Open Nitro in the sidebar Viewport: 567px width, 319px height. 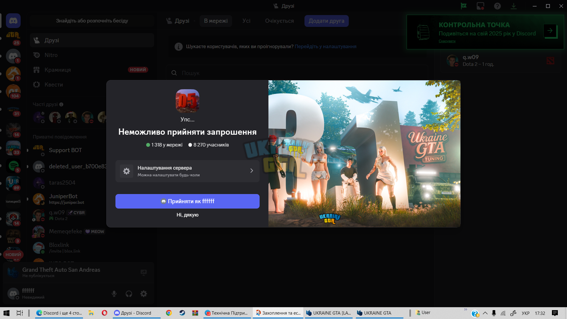[92, 55]
